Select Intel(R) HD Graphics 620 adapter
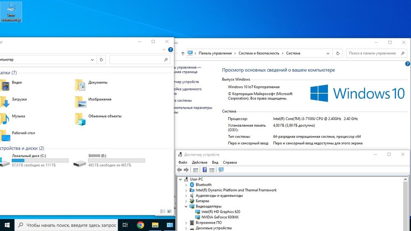The height and width of the screenshot is (231, 411). [x=221, y=212]
